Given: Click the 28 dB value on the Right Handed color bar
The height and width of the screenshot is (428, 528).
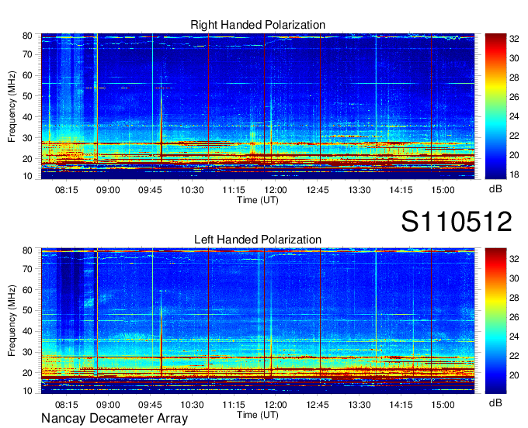Looking at the screenshot, I should [x=514, y=78].
